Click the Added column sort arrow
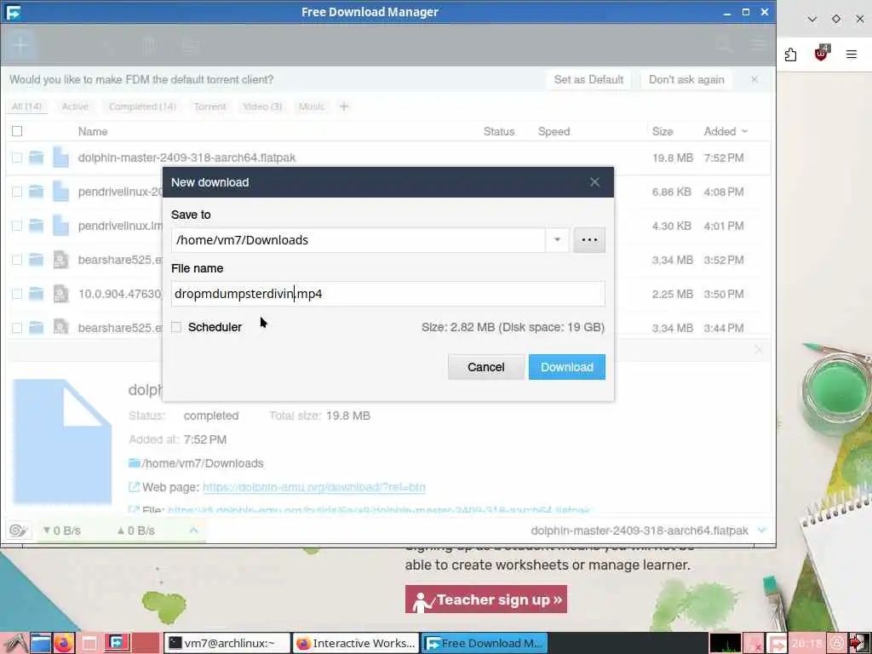The height and width of the screenshot is (654, 872). [744, 131]
